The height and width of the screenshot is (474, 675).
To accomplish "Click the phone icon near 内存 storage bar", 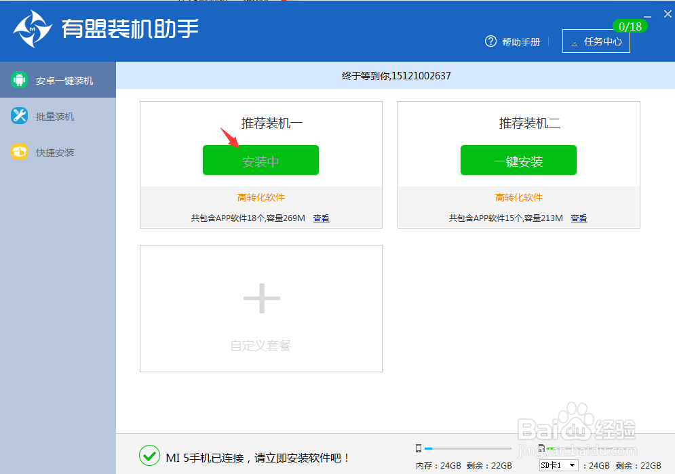I will 419,448.
